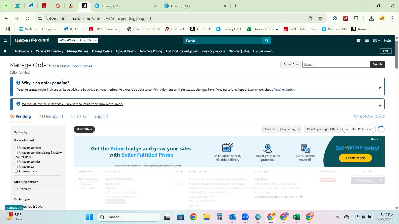The height and width of the screenshot is (224, 399).
Task: Check the Amazon.com sales channel
Action: pos(16,171)
